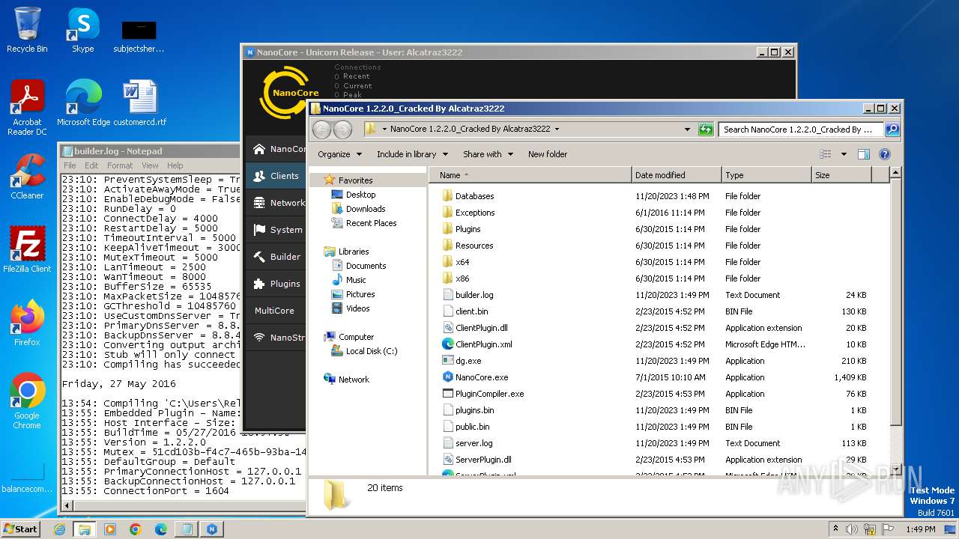Screen dimensions: 959x539
Task: Select Downloads in Favorites
Action: coord(366,209)
